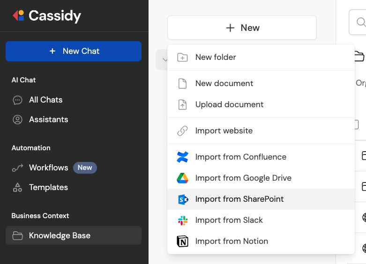Click the All Chats speech bubble icon
The image size is (366, 264).
(x=17, y=100)
